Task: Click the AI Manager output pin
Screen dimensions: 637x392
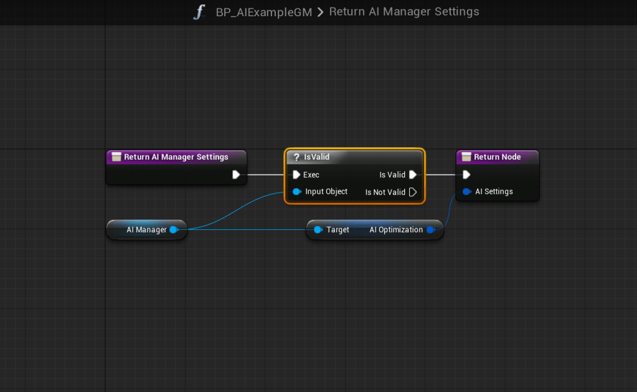Action: (x=174, y=230)
